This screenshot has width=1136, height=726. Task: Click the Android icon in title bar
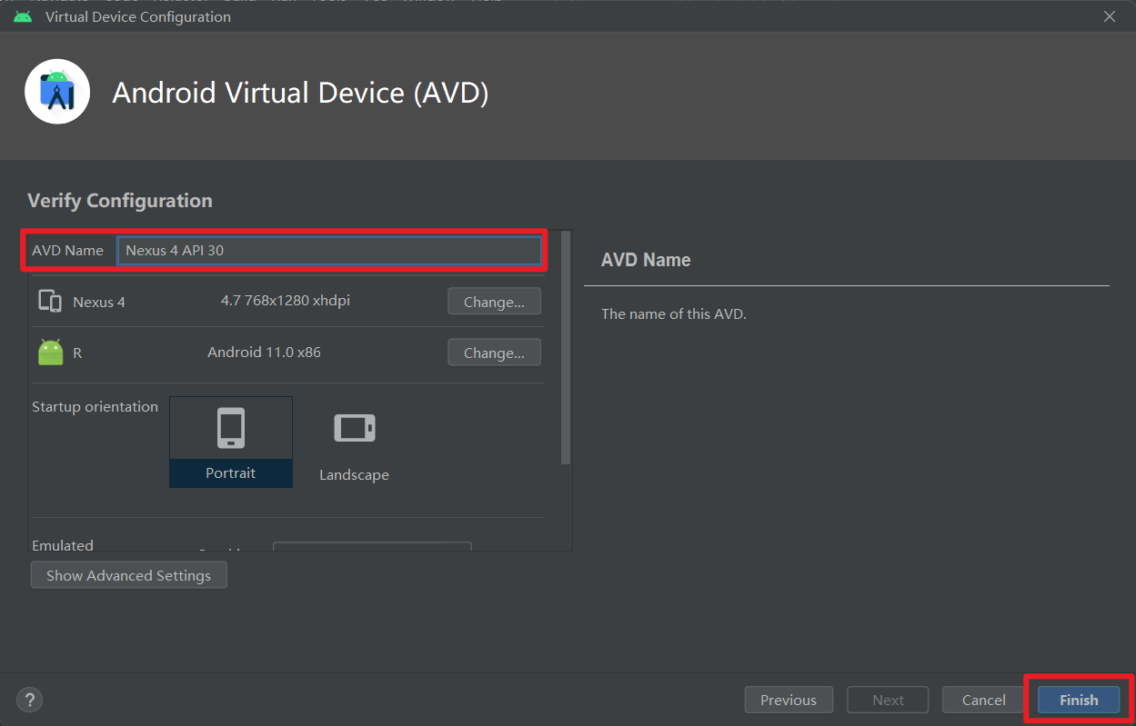(23, 16)
